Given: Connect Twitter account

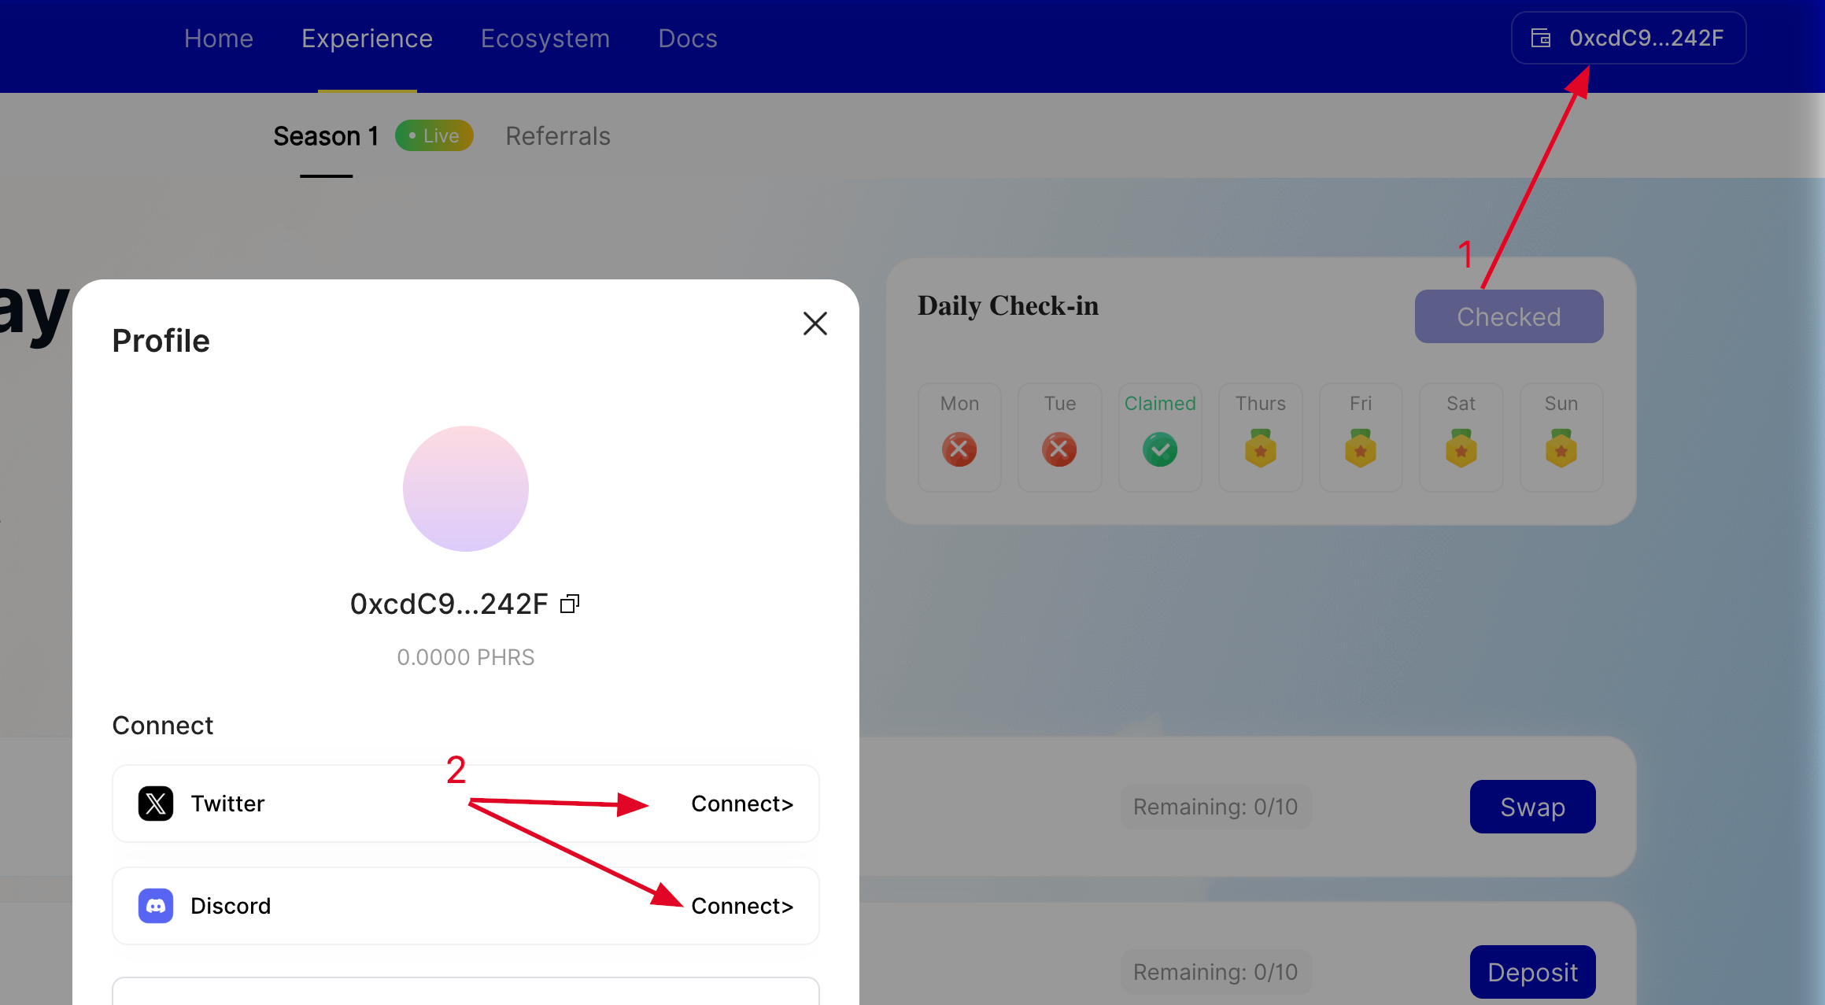Looking at the screenshot, I should (x=741, y=804).
